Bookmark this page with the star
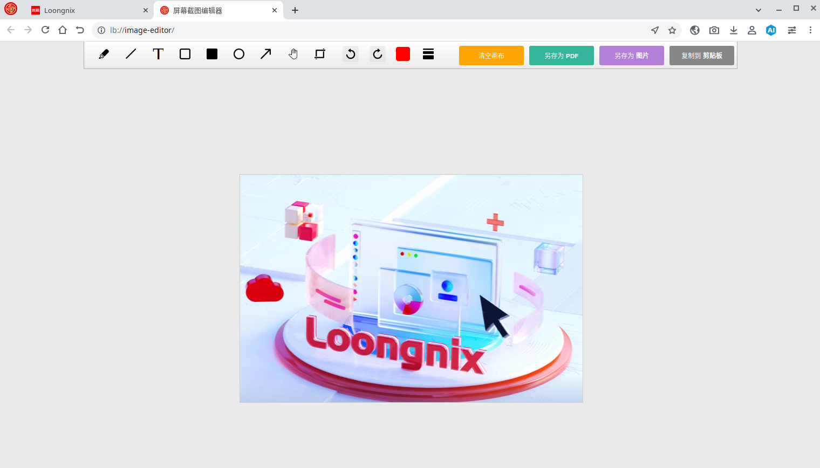Image resolution: width=820 pixels, height=468 pixels. click(x=672, y=30)
